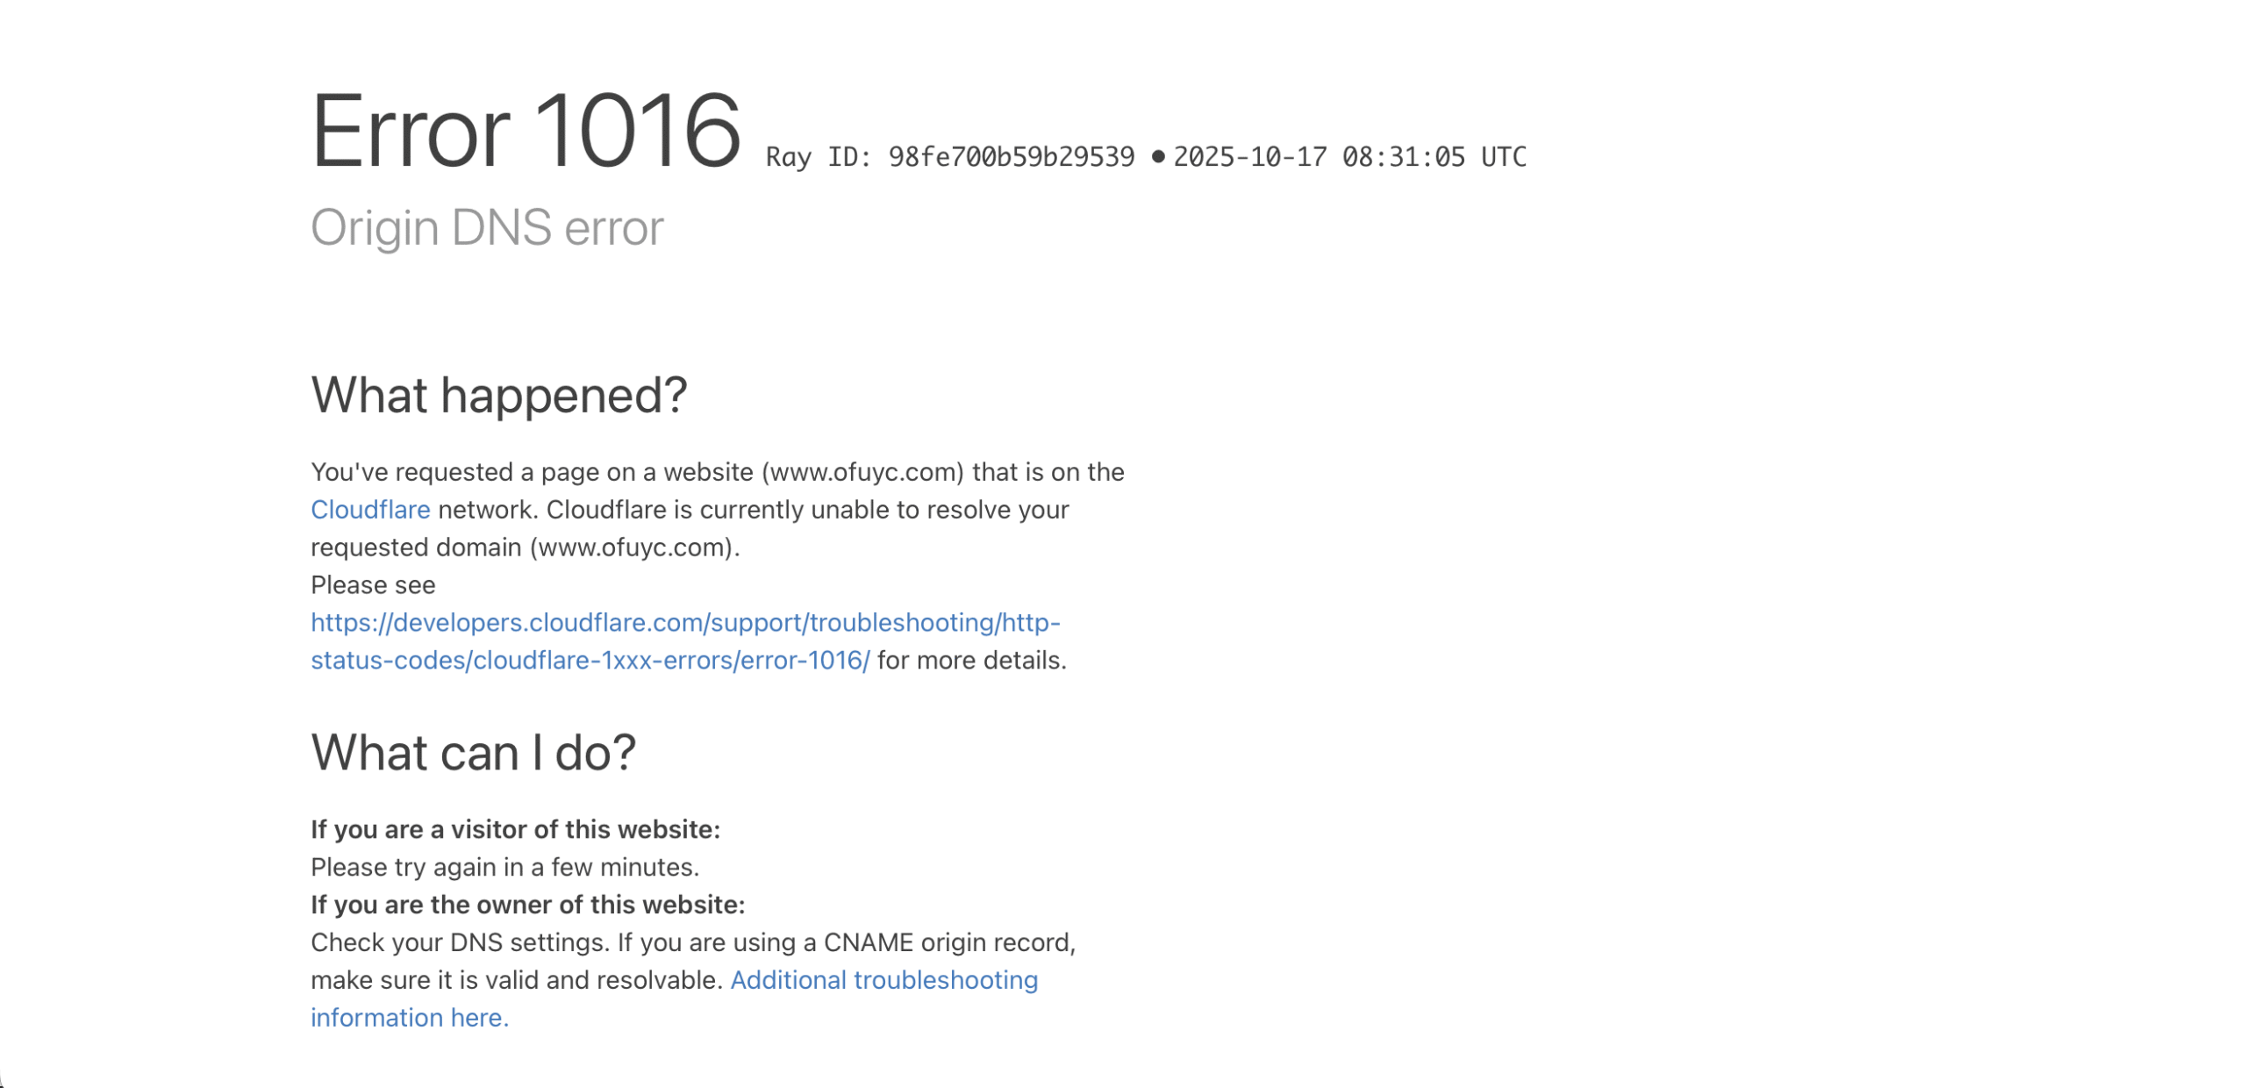Click the bold owner of this website label
The width and height of the screenshot is (2246, 1088).
coord(527,905)
